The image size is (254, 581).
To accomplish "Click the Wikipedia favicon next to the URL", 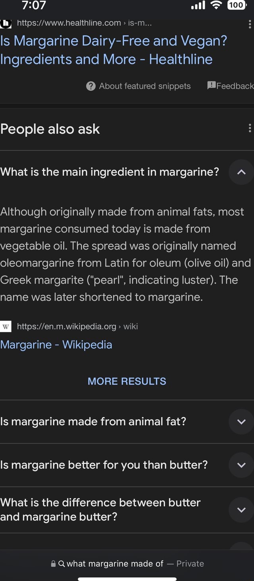I will coord(6,326).
